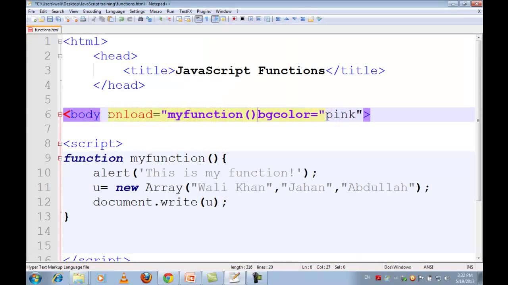Click the Save Recorded Macro icon

(267, 19)
